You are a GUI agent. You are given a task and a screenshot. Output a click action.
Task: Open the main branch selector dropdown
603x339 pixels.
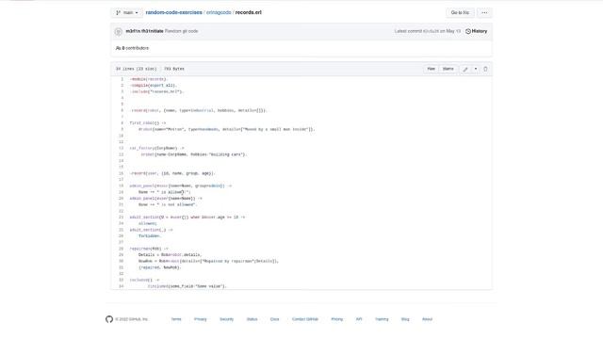(127, 12)
